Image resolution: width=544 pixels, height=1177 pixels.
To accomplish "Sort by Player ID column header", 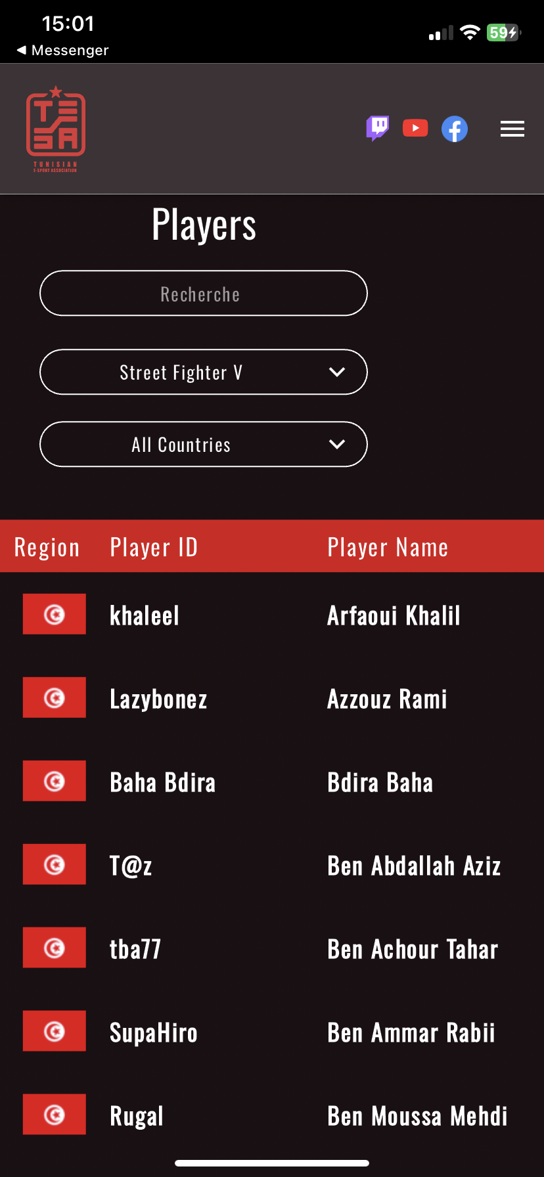I will (x=154, y=547).
